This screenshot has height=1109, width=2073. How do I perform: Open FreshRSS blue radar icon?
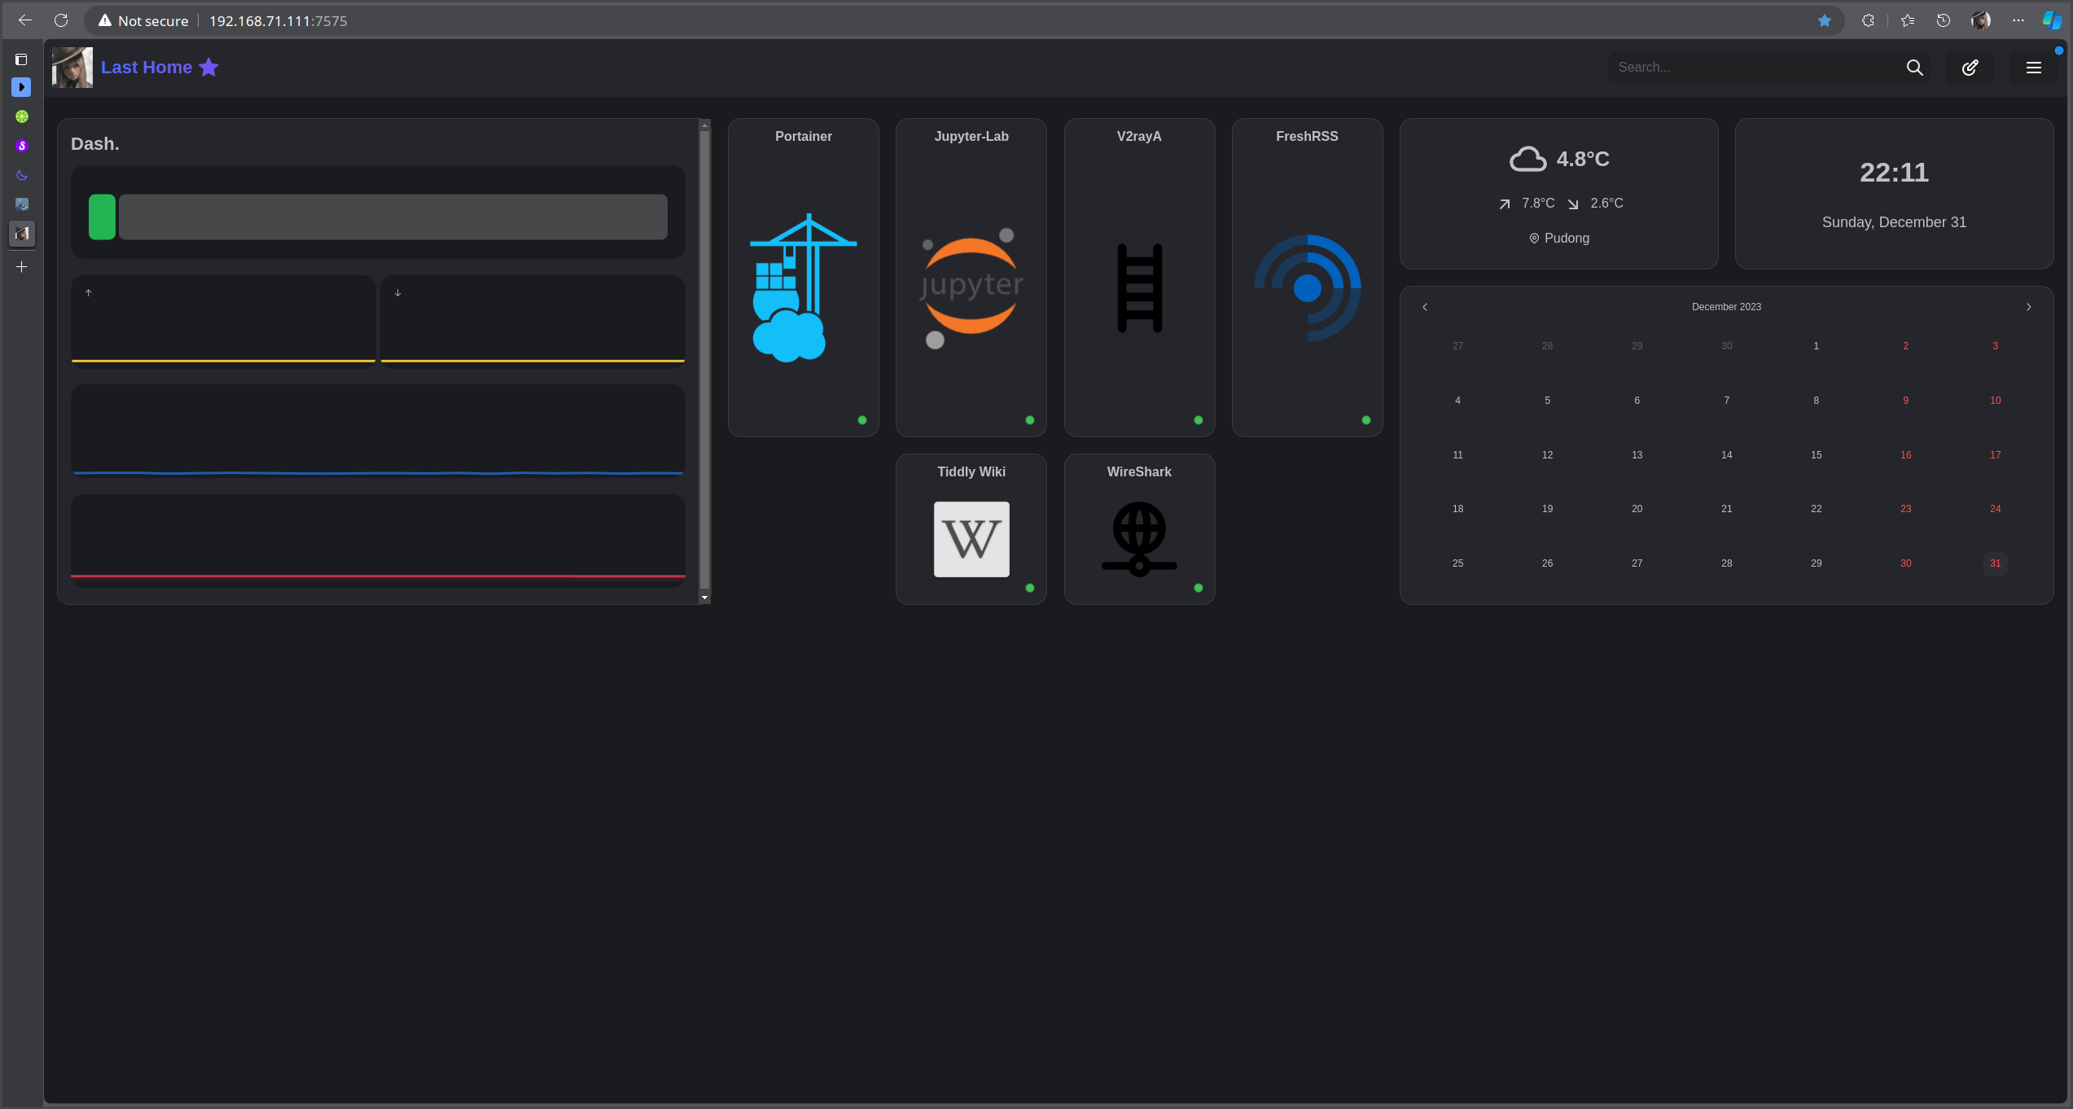(x=1307, y=287)
